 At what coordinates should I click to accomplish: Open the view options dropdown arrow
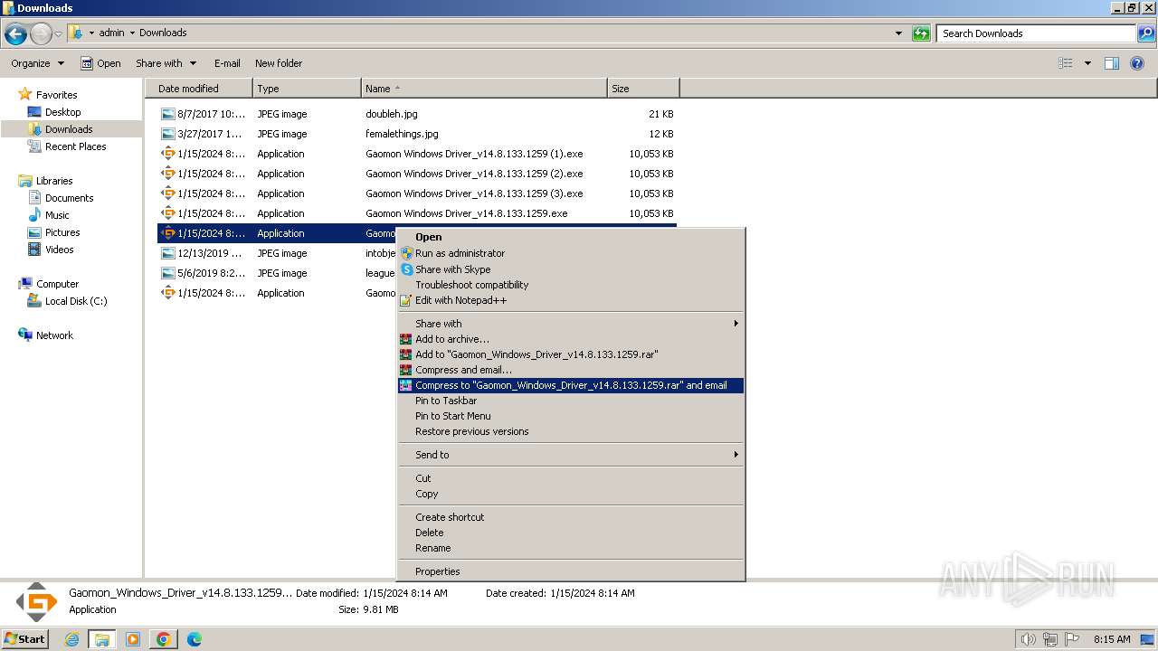pos(1087,63)
